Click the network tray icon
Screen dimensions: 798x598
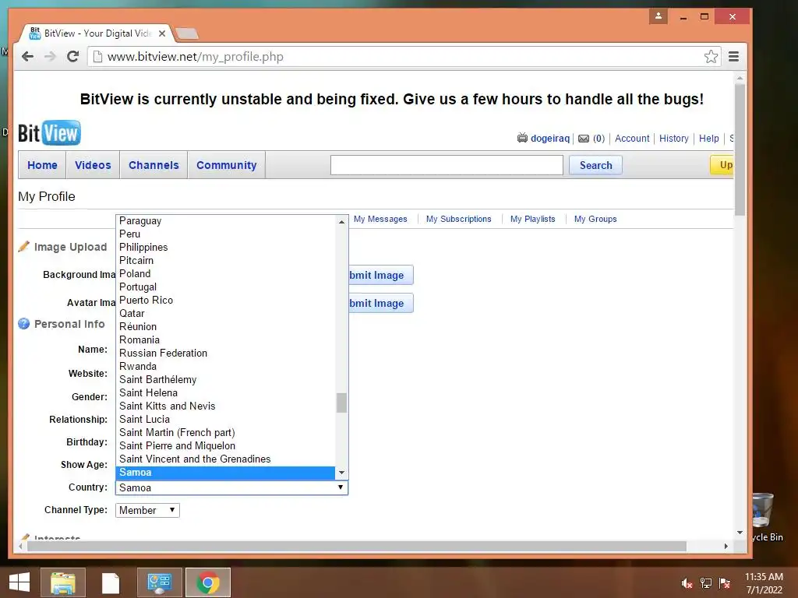pos(706,583)
